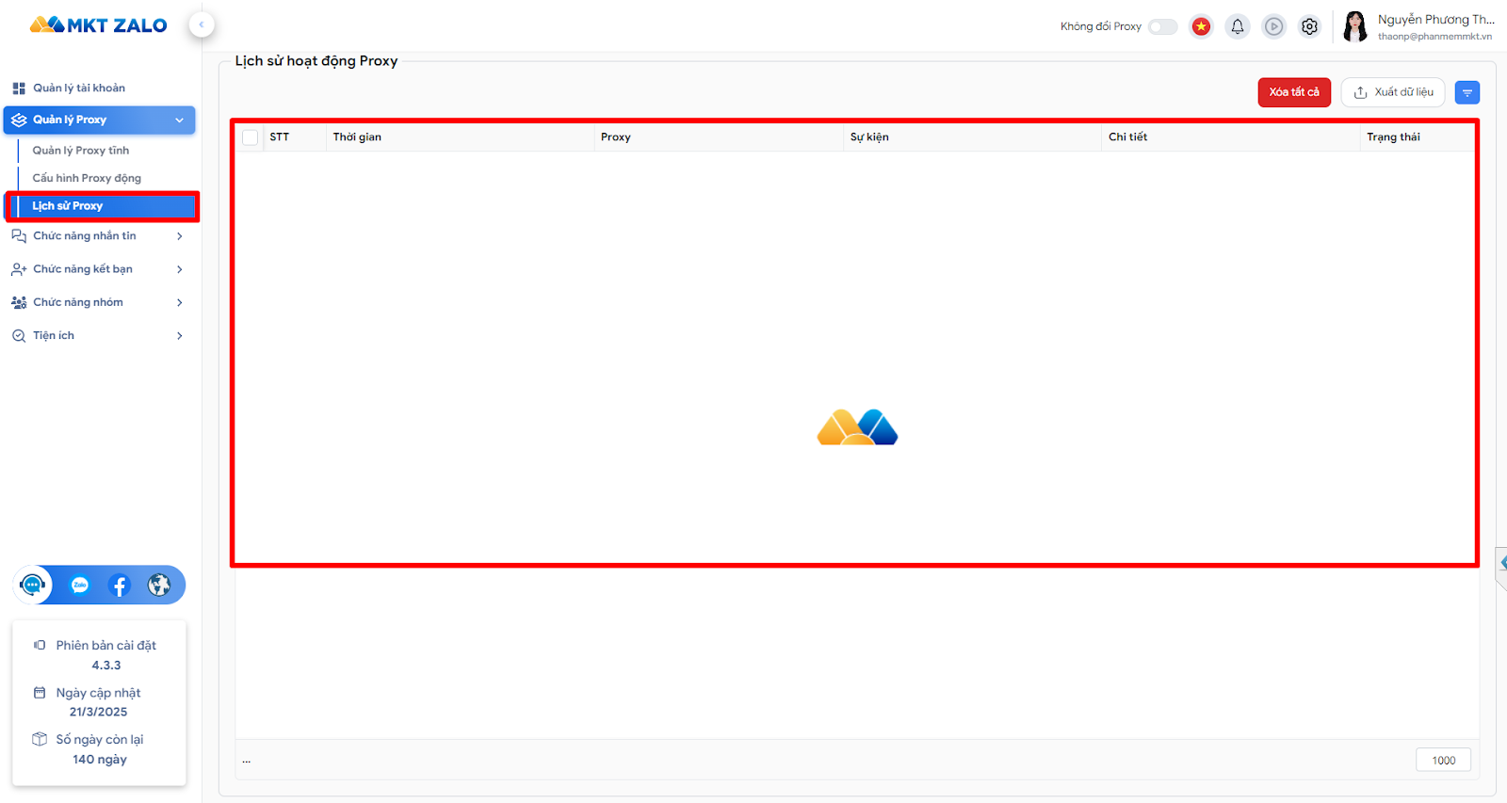Click the thaonp@phanmemmkt.vn email text
Image resolution: width=1507 pixels, height=803 pixels.
(x=1434, y=37)
